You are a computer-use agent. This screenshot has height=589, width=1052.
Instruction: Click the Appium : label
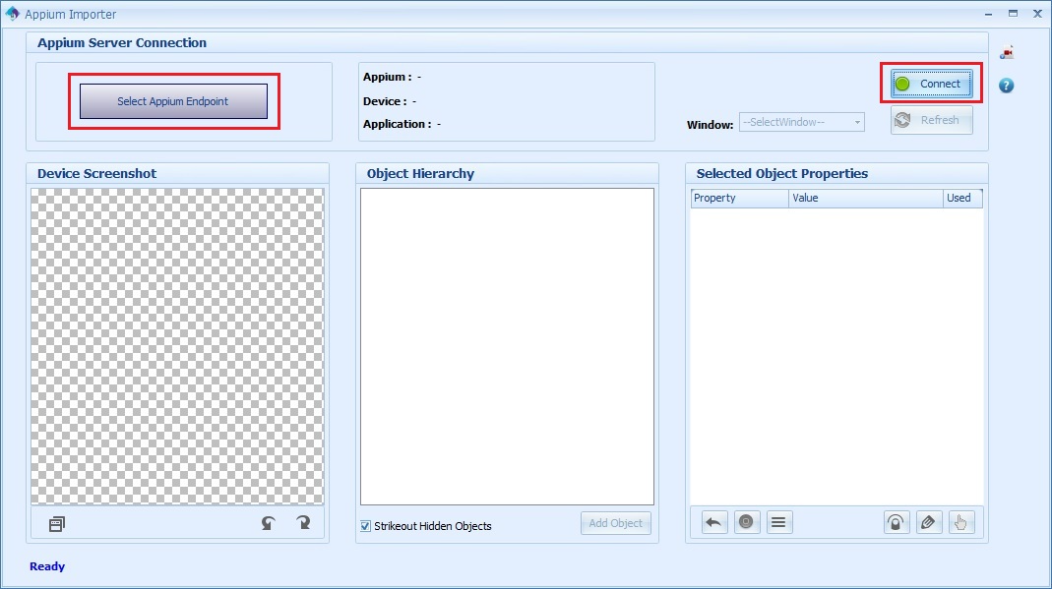[x=387, y=77]
